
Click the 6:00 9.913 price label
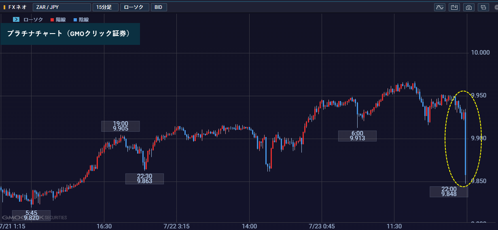357,136
